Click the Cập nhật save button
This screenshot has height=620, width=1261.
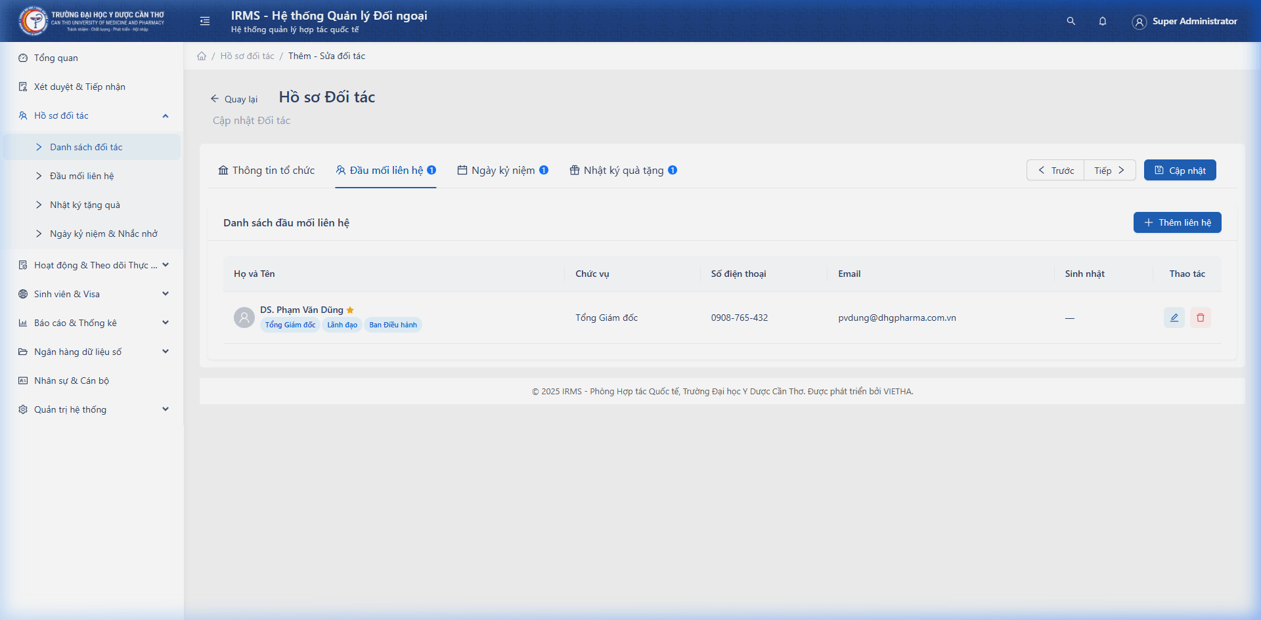(1180, 171)
